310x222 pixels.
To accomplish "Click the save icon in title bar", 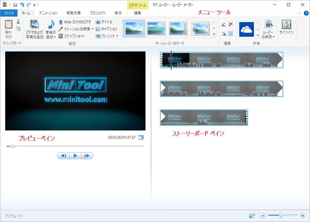I will (x=15, y=5).
